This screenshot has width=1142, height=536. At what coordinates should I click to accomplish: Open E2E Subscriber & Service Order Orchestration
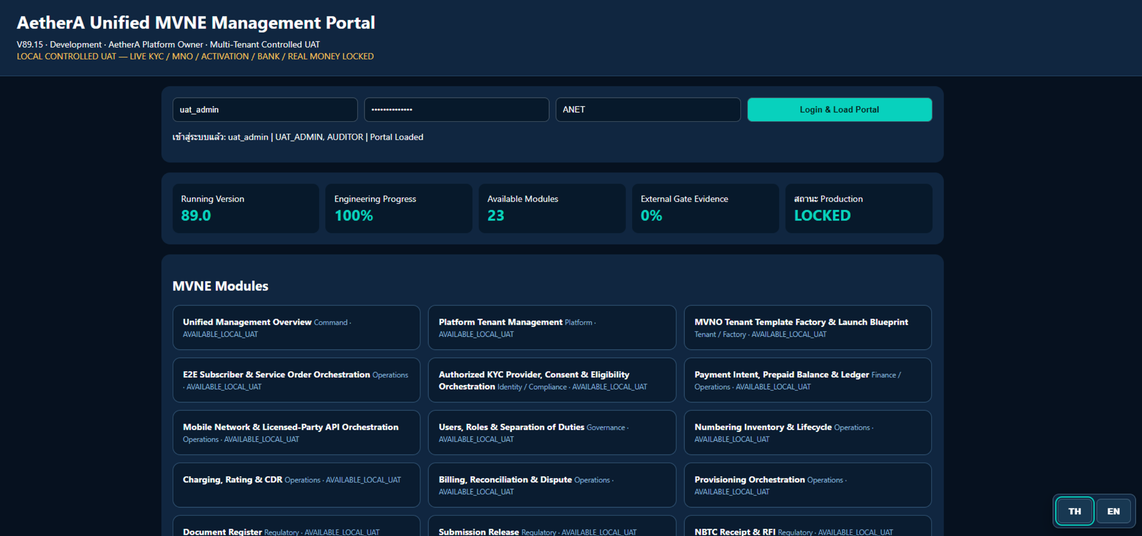coord(296,380)
